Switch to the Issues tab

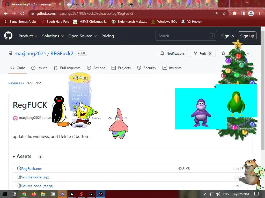pyautogui.click(x=39, y=68)
